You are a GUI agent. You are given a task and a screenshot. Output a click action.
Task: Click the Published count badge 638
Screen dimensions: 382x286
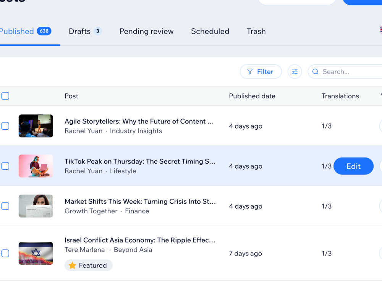(44, 31)
